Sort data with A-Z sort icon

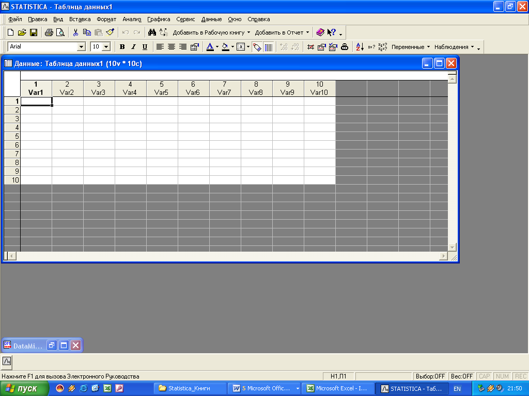click(360, 47)
